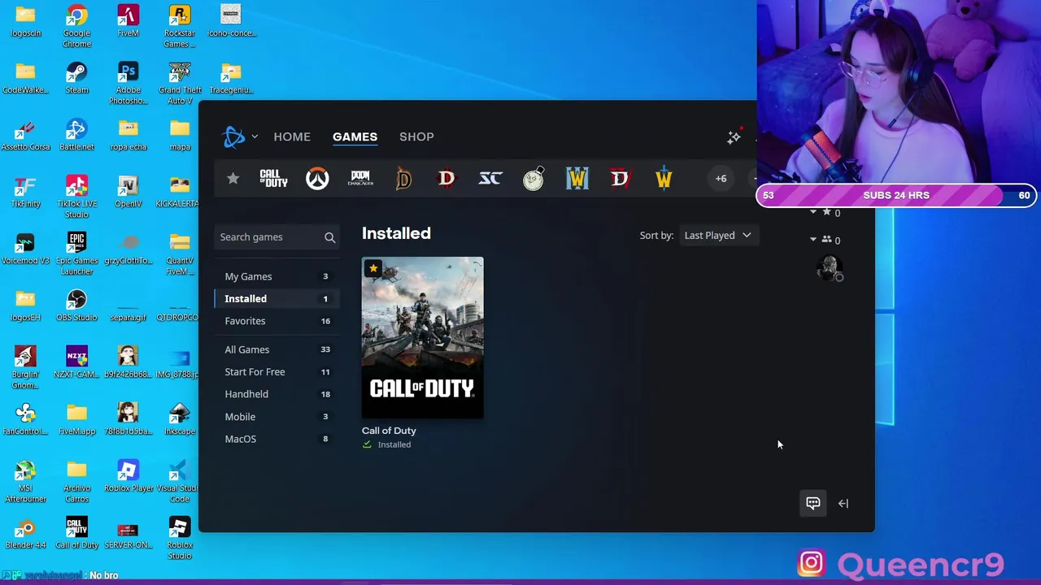Click the favorites star in game bar
This screenshot has width=1041, height=585.
(x=233, y=178)
